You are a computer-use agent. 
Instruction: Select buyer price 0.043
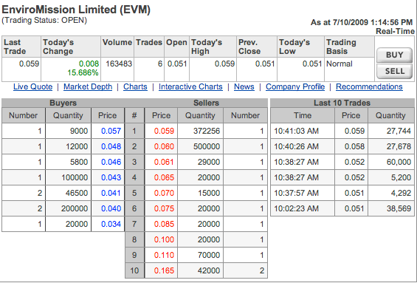pos(111,177)
